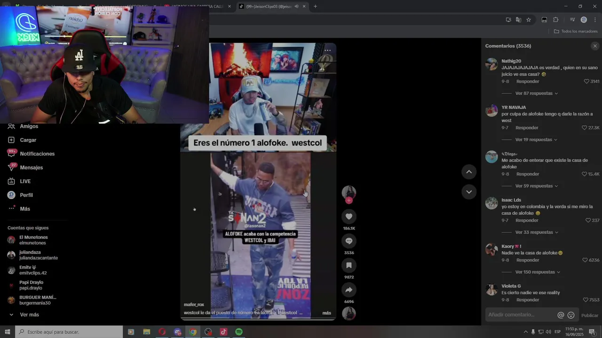Bookmark page with the star icon
This screenshot has height=338, width=602.
[x=529, y=20]
